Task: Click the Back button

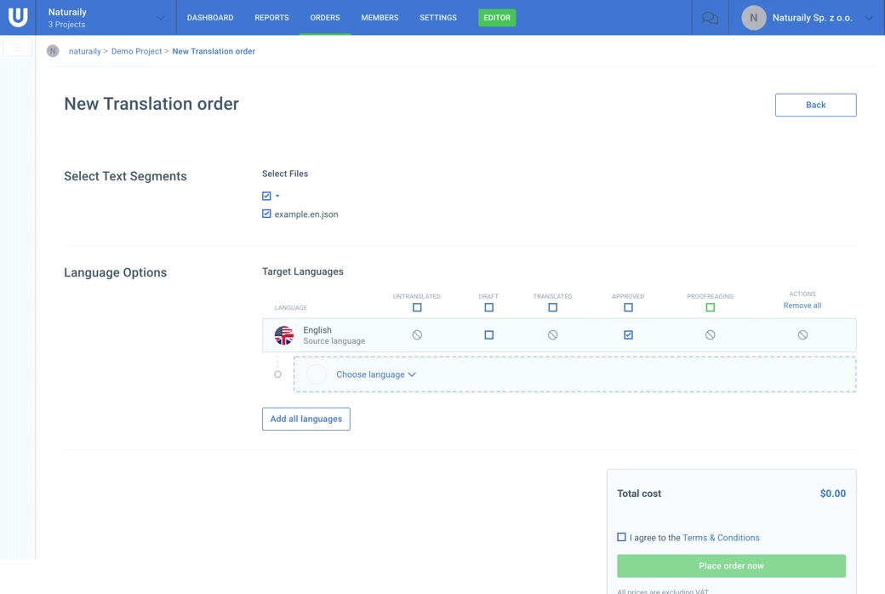Action: point(815,105)
